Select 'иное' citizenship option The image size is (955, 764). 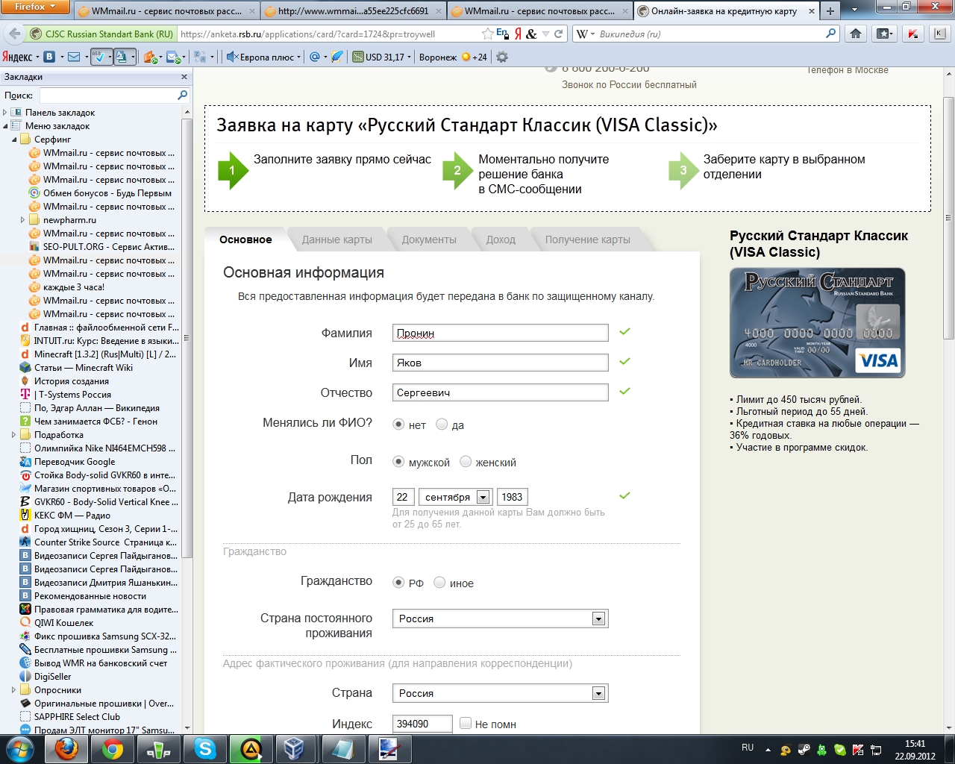pos(439,583)
